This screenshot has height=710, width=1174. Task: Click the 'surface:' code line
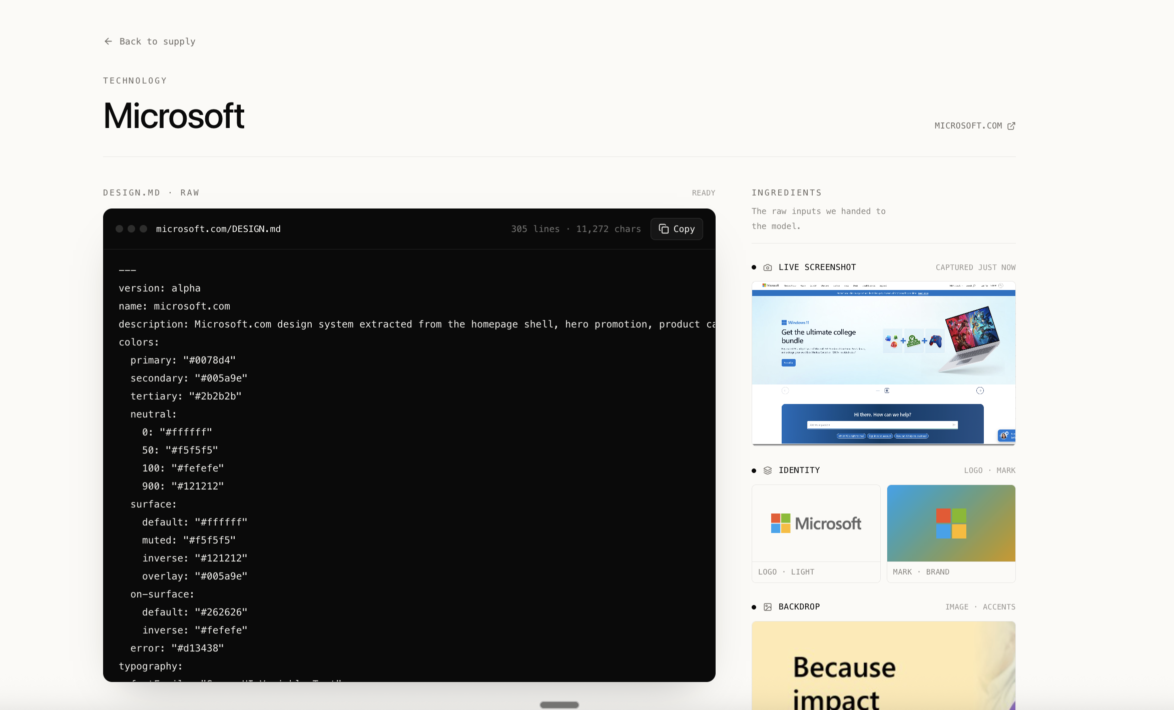[154, 504]
